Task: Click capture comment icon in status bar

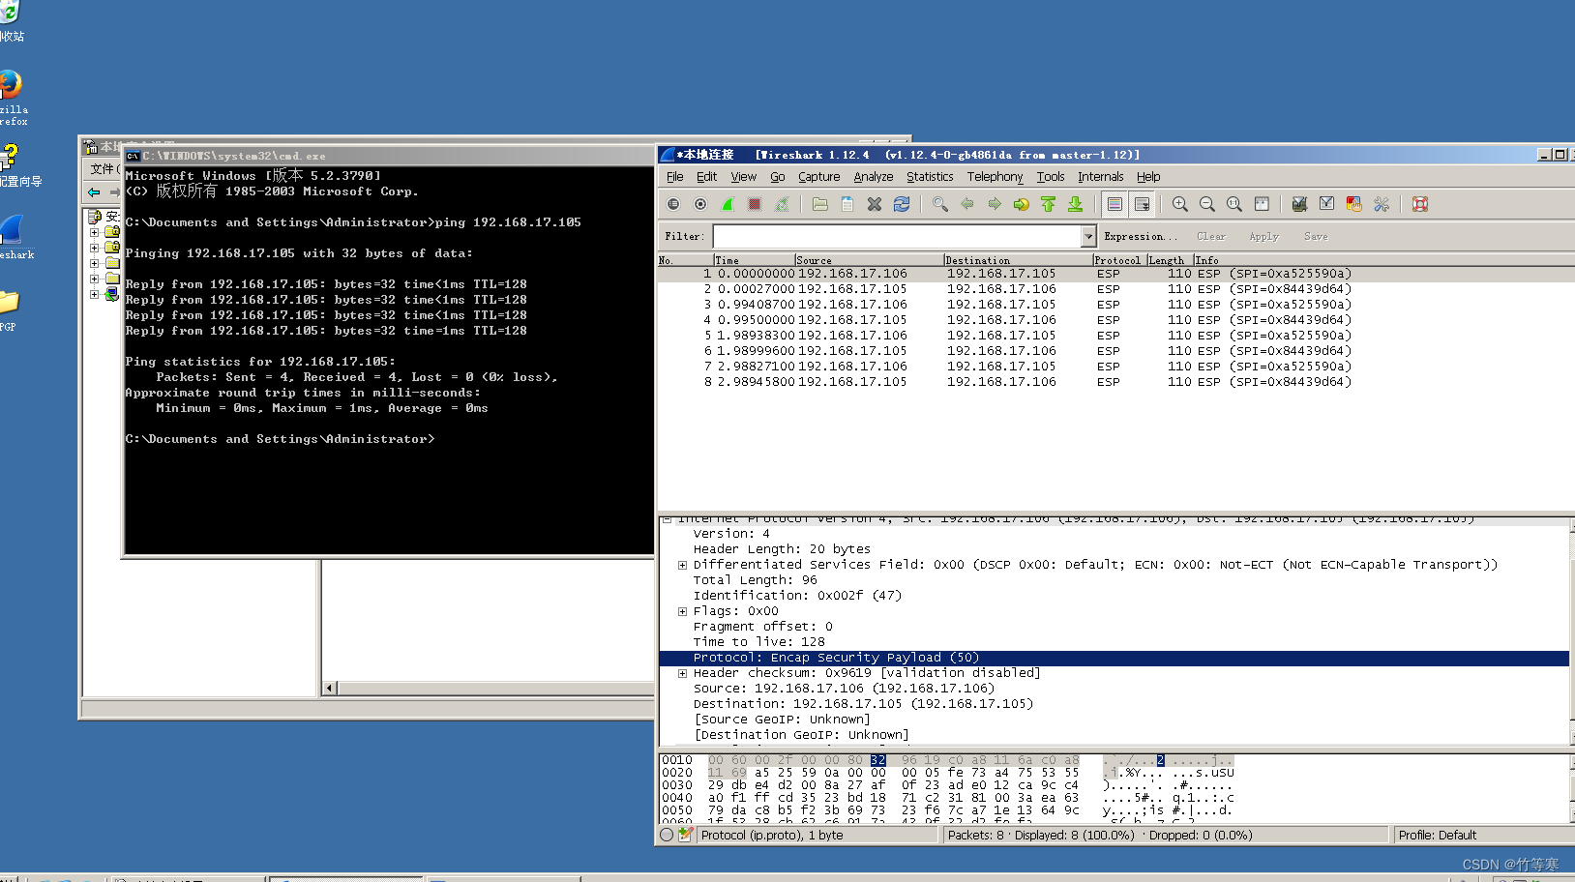Action: click(x=686, y=835)
